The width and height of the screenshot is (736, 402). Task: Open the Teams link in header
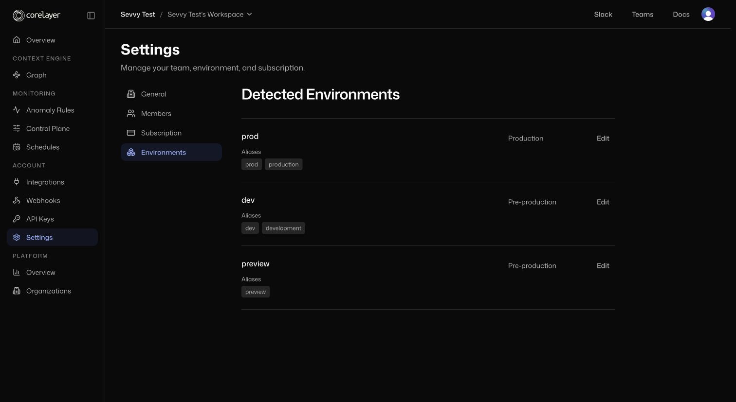tap(643, 14)
